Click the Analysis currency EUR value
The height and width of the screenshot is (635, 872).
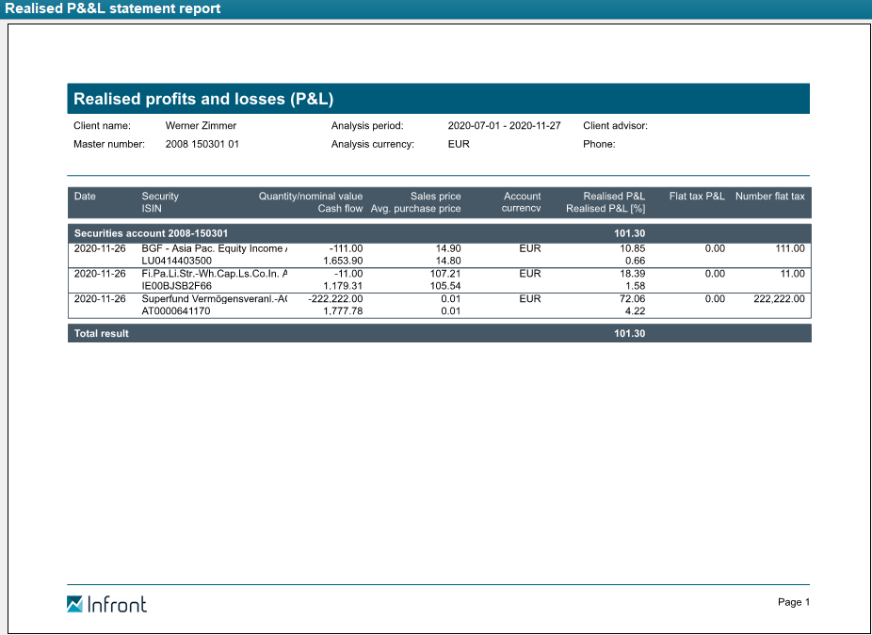pyautogui.click(x=459, y=144)
